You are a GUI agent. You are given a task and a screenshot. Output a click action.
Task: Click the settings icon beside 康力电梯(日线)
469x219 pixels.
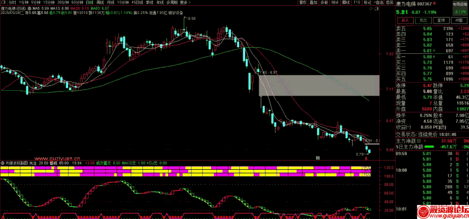29,9
